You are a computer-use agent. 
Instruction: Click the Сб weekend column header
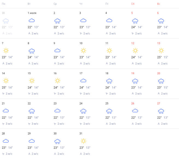click(133, 4)
